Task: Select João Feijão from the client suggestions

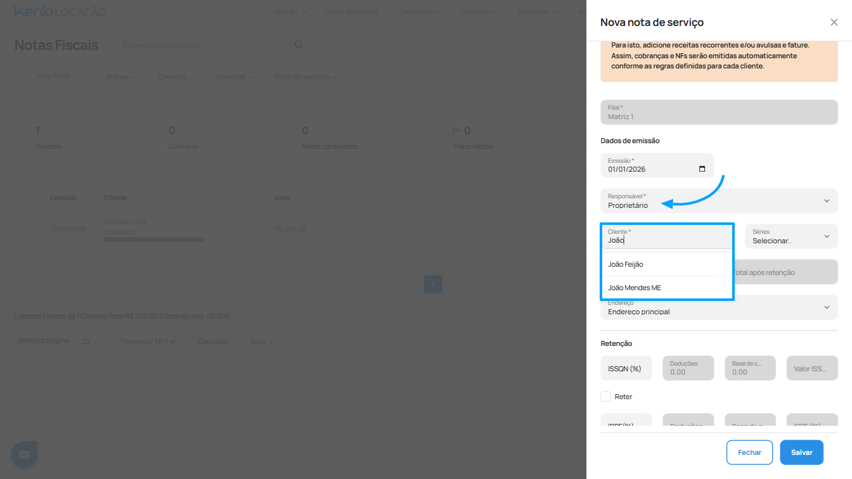Action: click(x=667, y=264)
